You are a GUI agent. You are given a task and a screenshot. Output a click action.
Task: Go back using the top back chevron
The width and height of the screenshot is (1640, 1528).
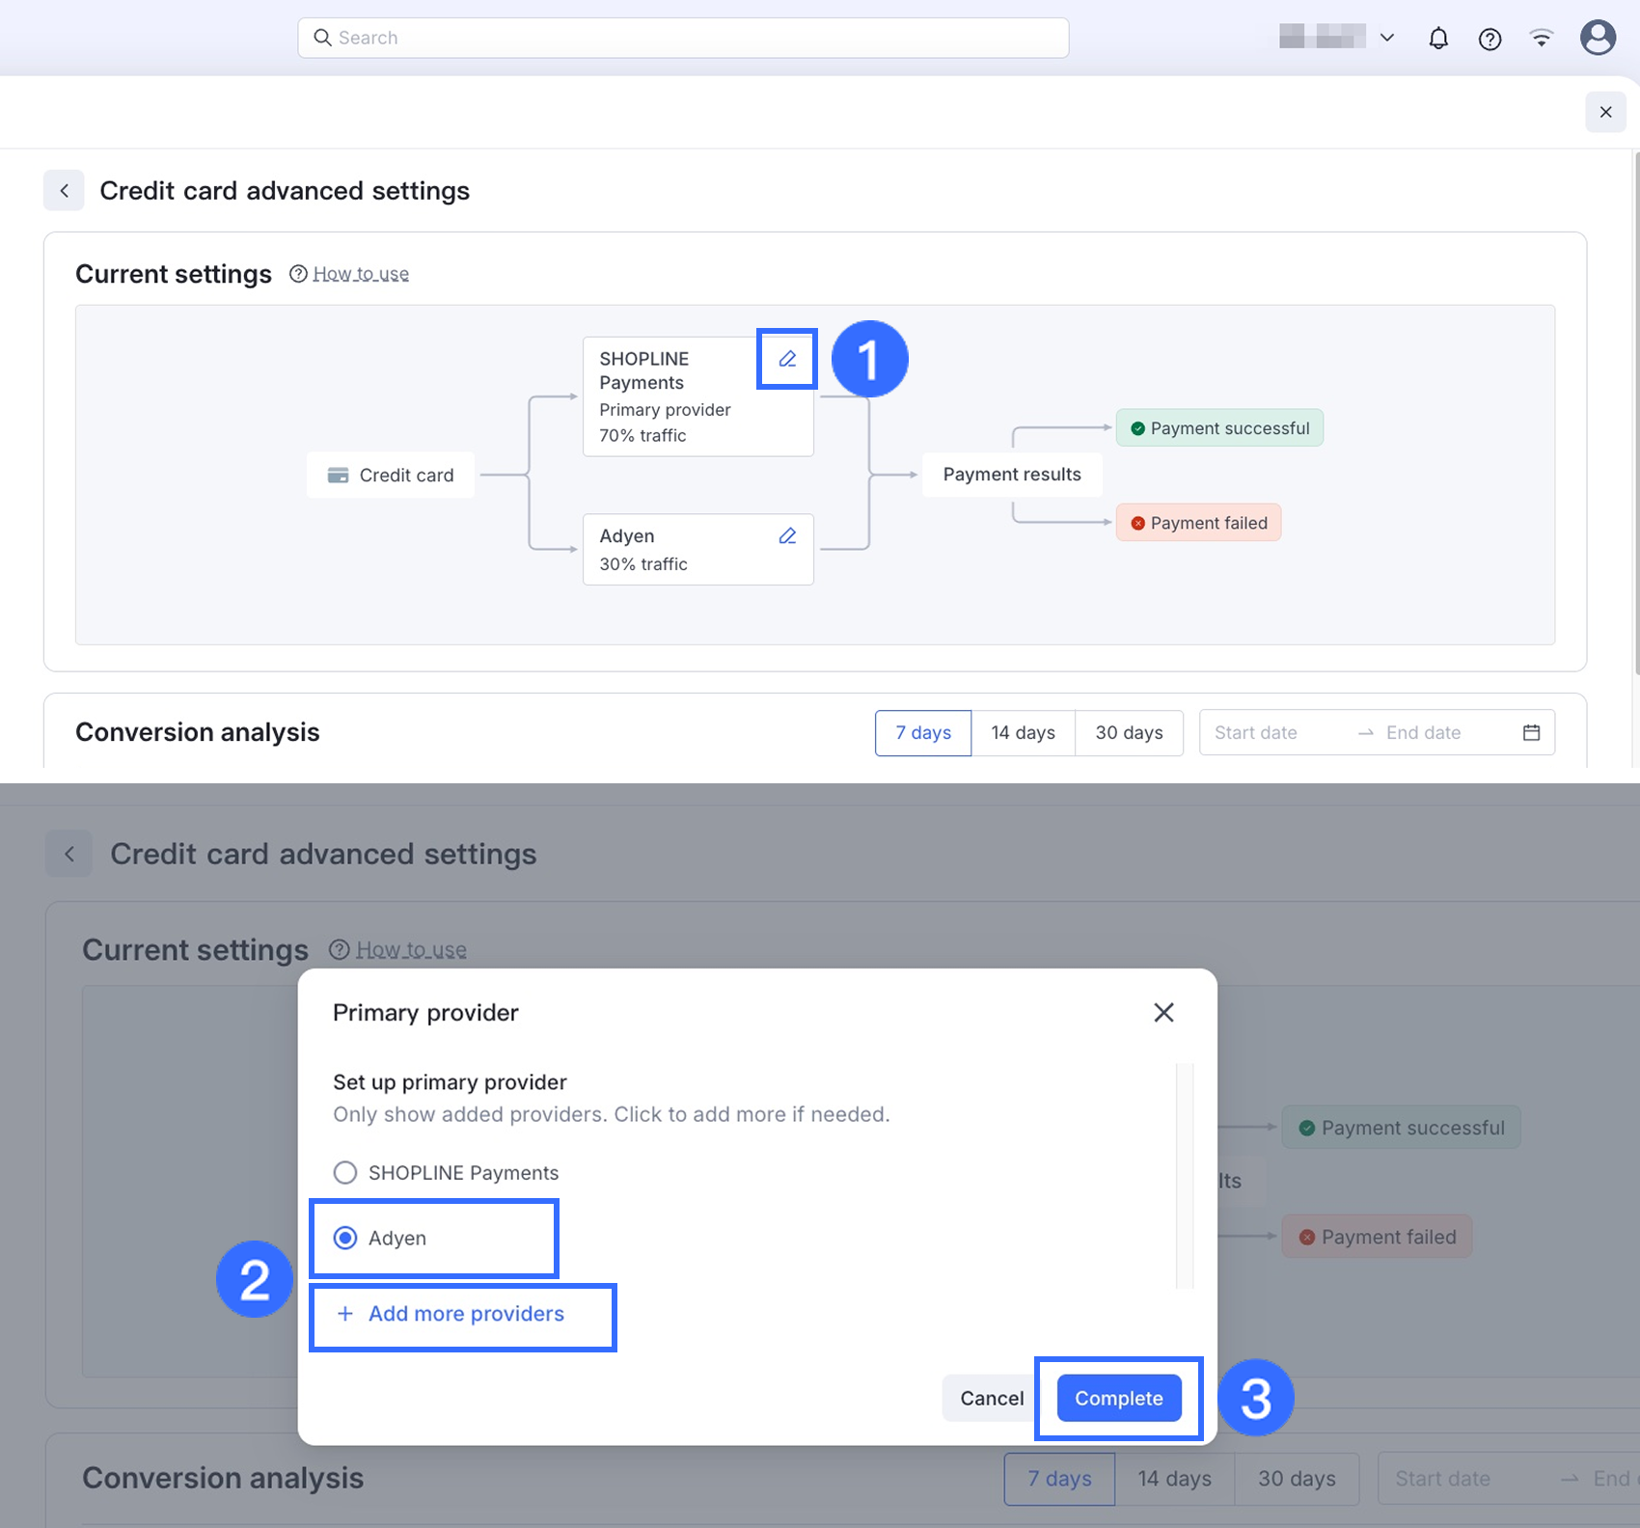(x=64, y=191)
